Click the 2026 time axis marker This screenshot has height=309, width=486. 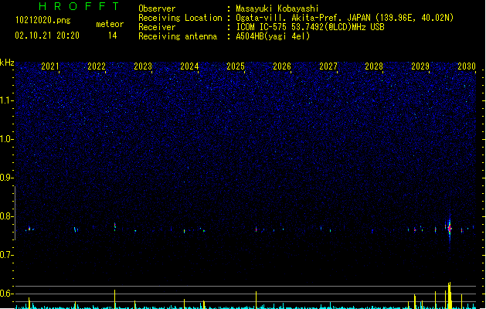[x=282, y=66]
